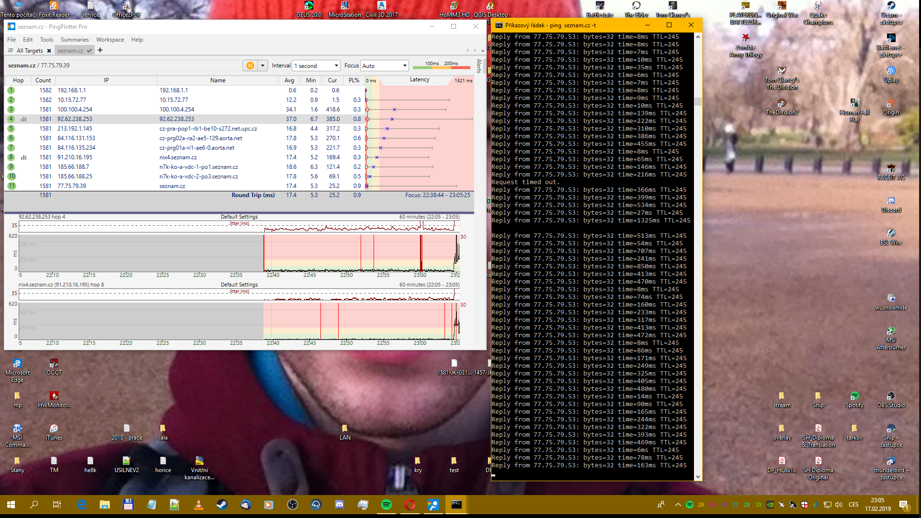Click the plus icon to add target tab
Image resolution: width=921 pixels, height=518 pixels.
coord(100,50)
